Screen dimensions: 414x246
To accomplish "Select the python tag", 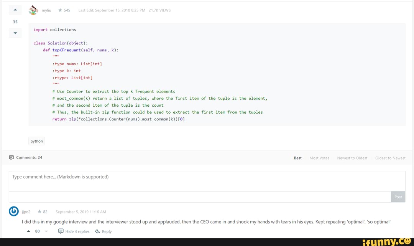I will pyautogui.click(x=37, y=141).
